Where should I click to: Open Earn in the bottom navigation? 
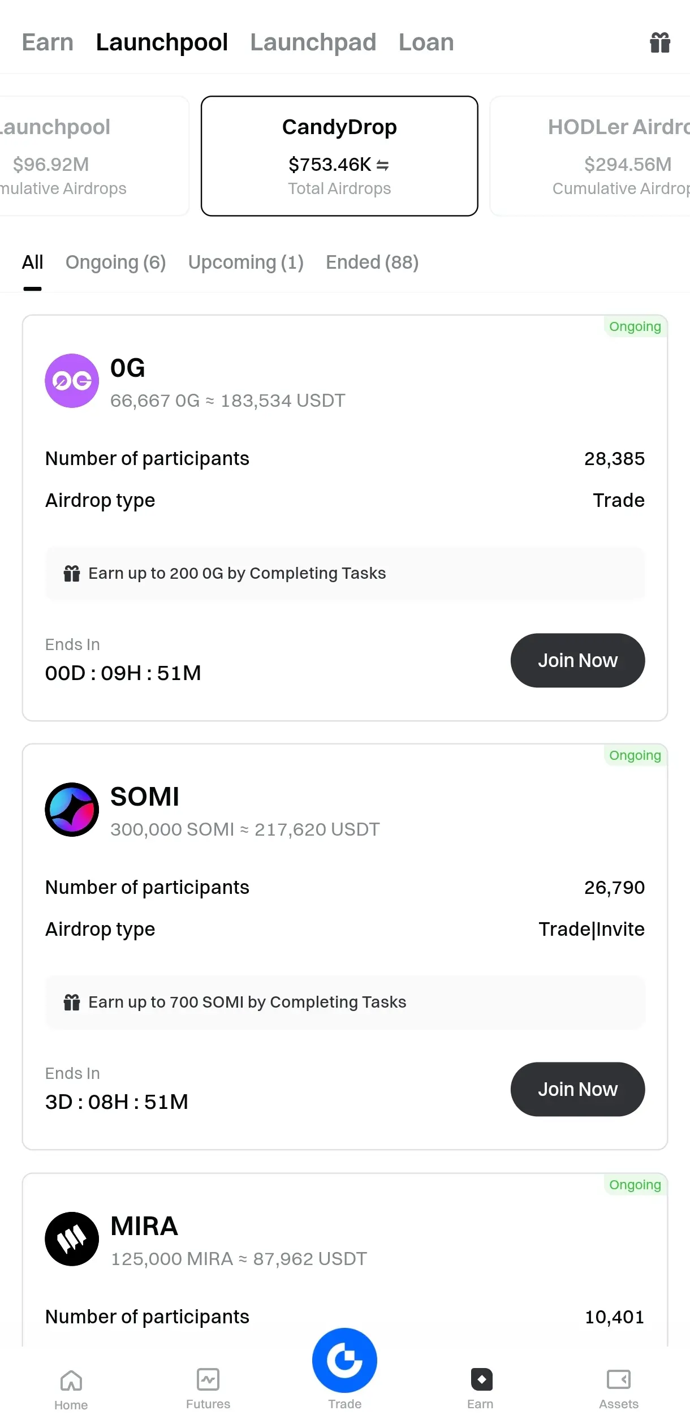click(x=481, y=1389)
